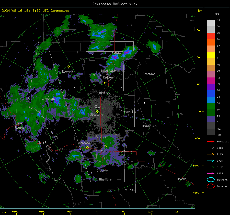
Task: Click the 'current' legend label
Action: point(222,180)
